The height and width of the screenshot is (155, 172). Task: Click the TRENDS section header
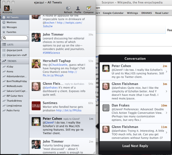coord(15,61)
